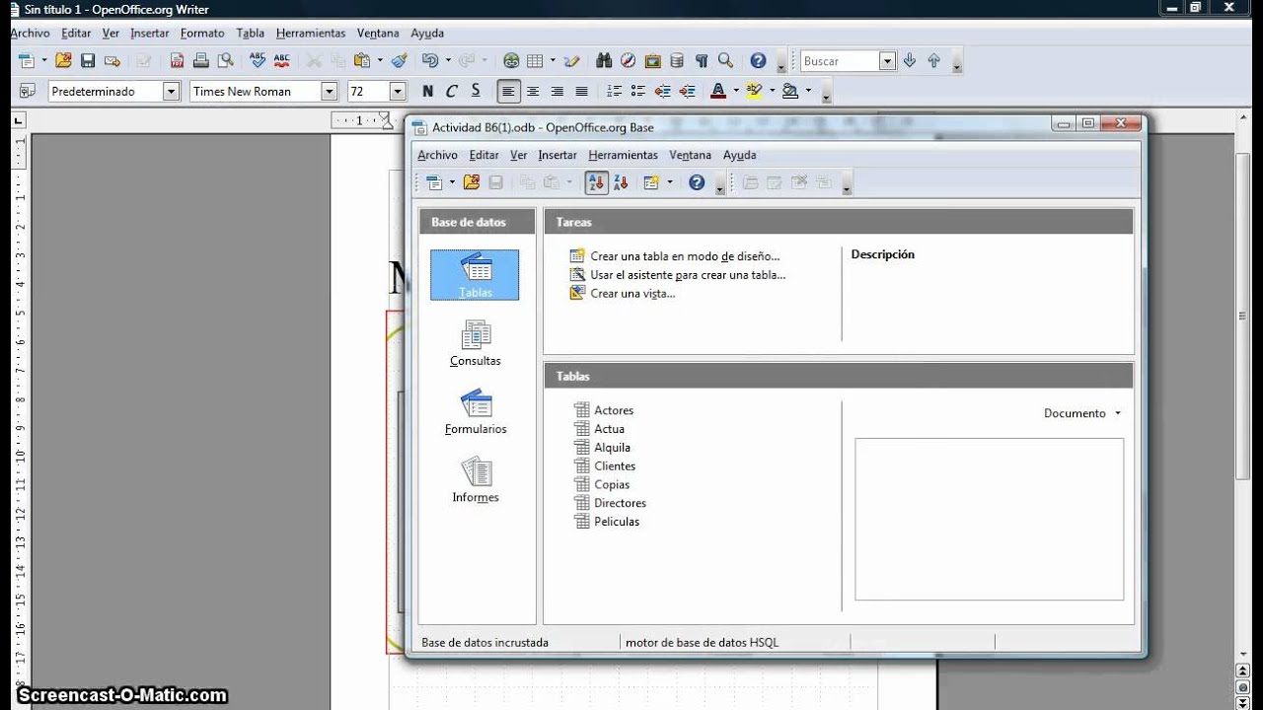Toggle AutoSpellcheck icon with red underline
This screenshot has width=1263, height=710.
tap(282, 60)
